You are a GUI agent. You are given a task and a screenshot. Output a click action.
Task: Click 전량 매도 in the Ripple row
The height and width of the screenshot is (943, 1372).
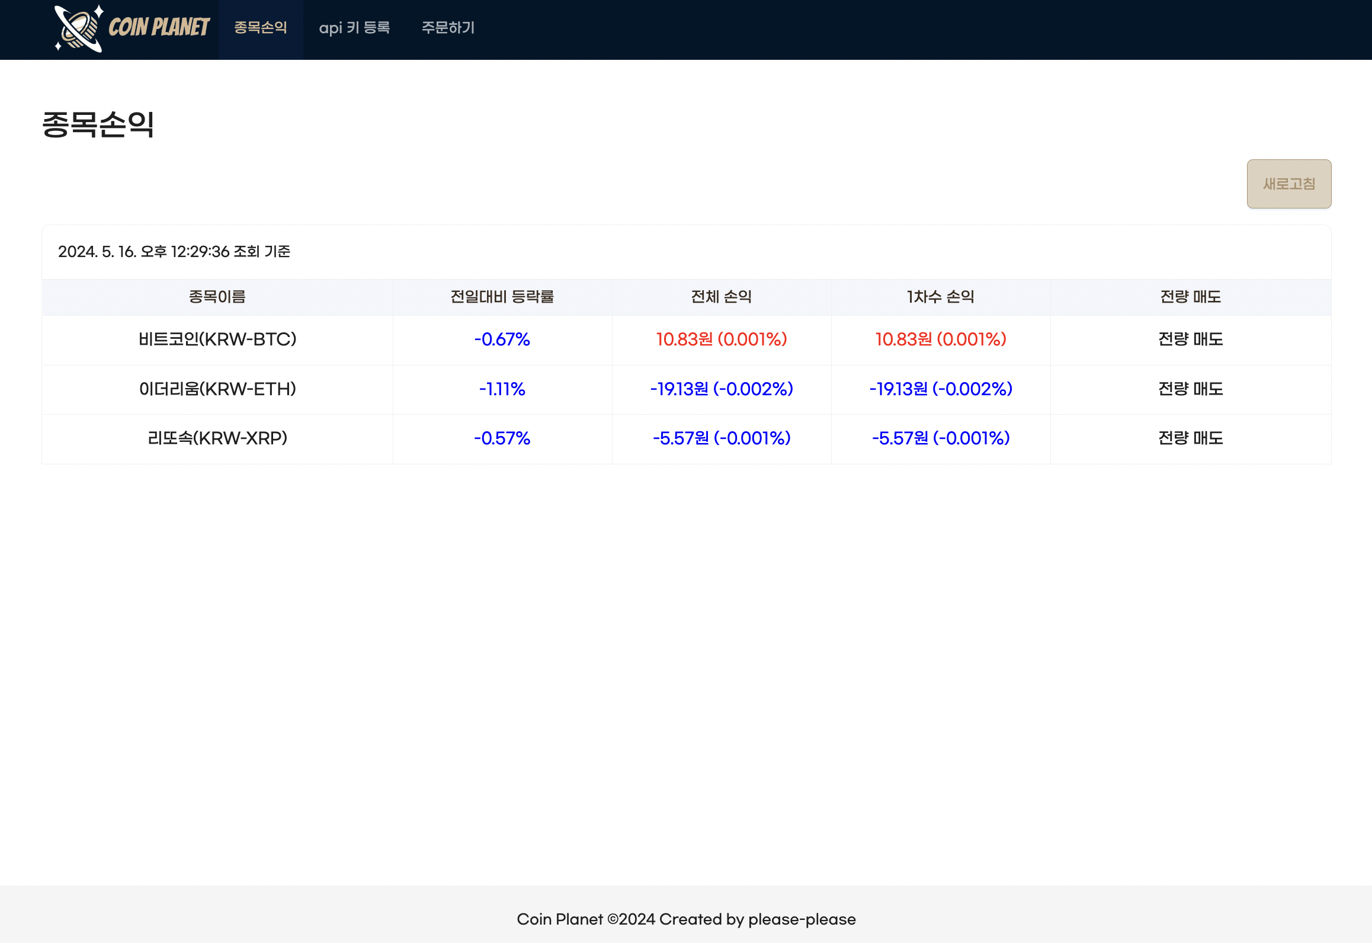pyautogui.click(x=1190, y=438)
